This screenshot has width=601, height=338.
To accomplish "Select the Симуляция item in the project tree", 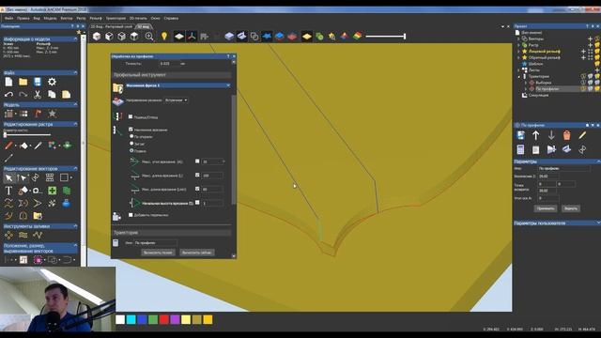I will [538, 95].
